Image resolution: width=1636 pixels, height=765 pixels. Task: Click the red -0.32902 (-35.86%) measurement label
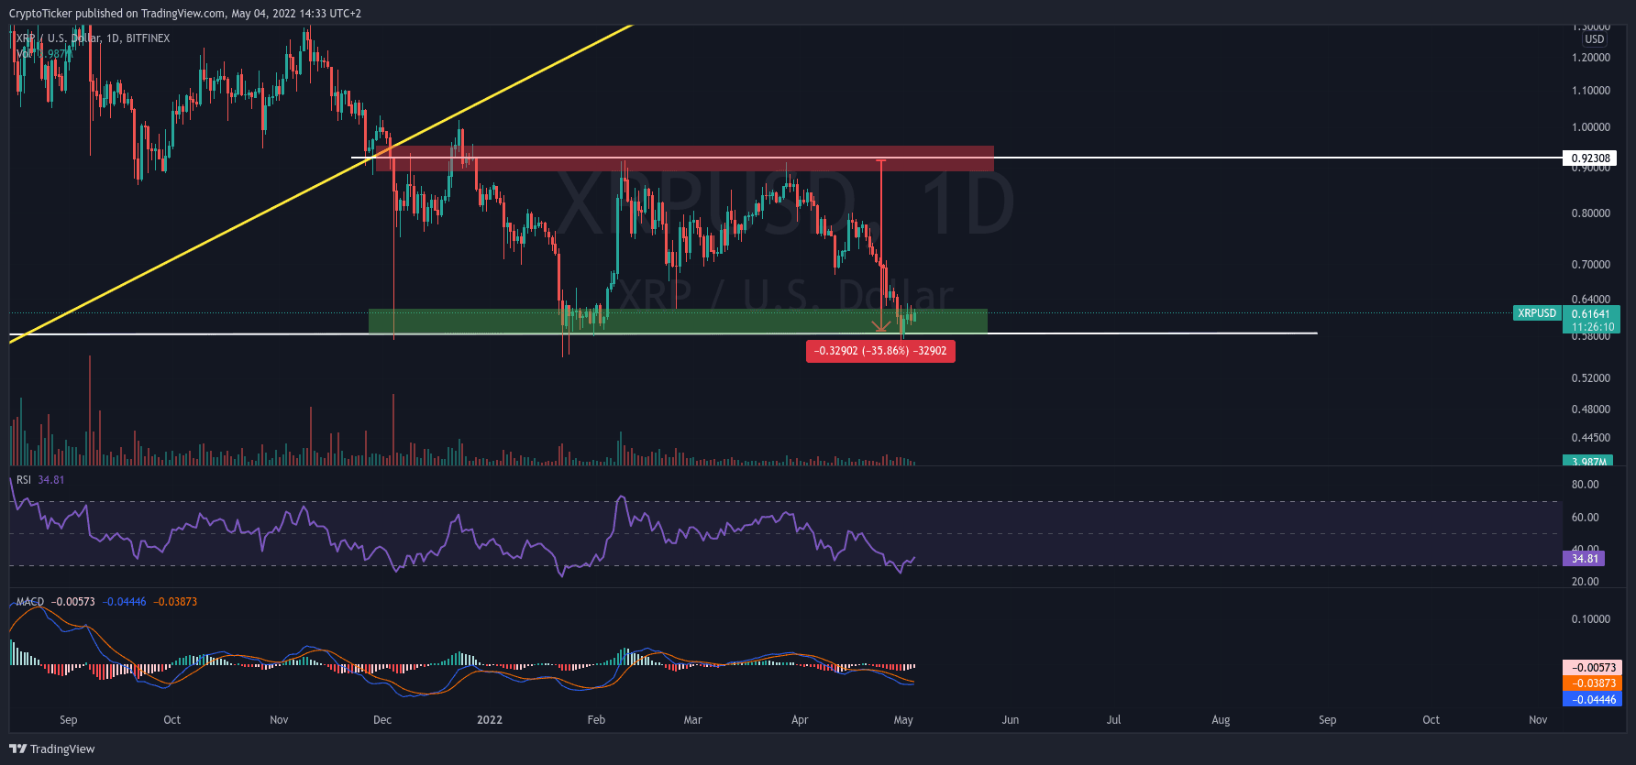[880, 351]
